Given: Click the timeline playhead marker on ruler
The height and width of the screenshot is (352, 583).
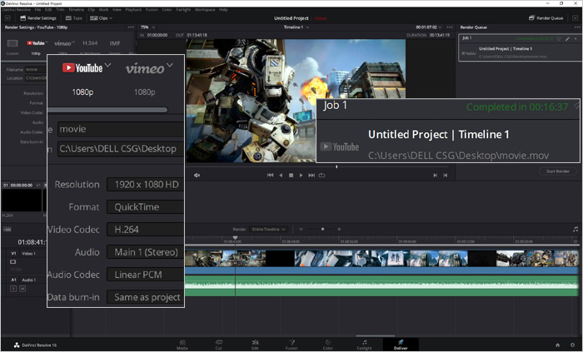Looking at the screenshot, I should point(235,238).
